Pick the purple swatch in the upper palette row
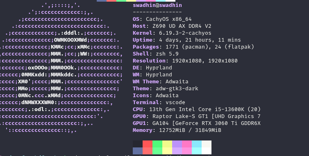Image resolution: width=309 pixels, height=156 pixels. coord(177,144)
